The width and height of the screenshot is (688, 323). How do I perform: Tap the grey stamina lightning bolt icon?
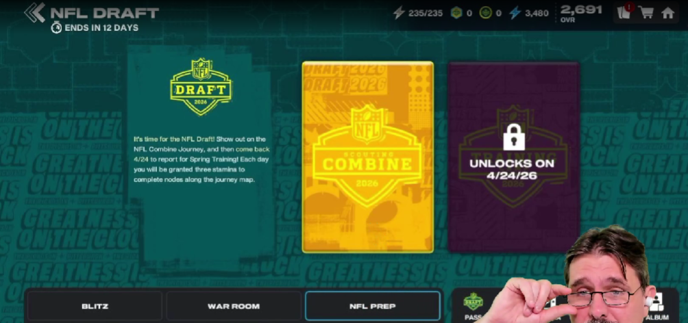[399, 13]
